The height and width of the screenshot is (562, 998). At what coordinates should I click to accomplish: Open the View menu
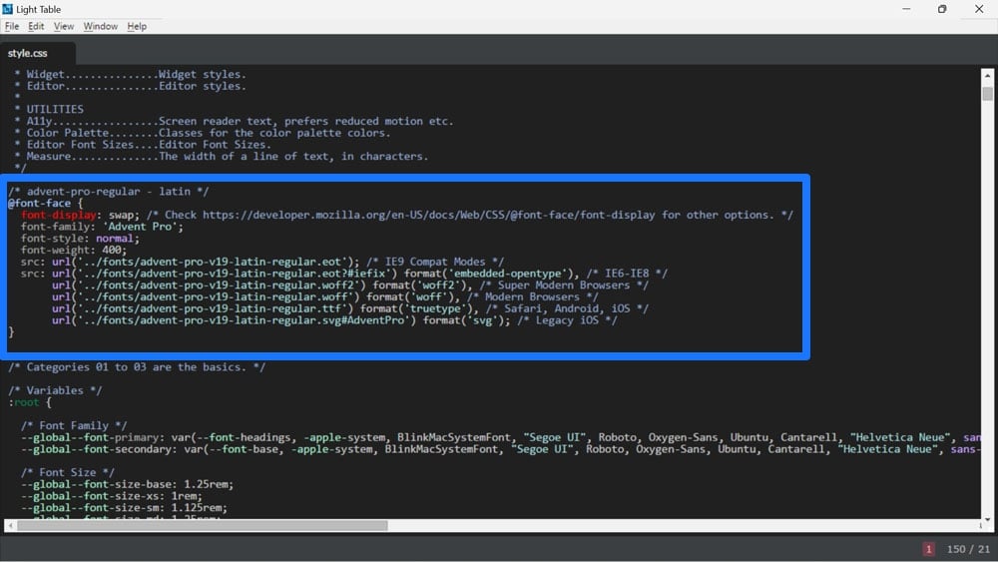coord(64,26)
